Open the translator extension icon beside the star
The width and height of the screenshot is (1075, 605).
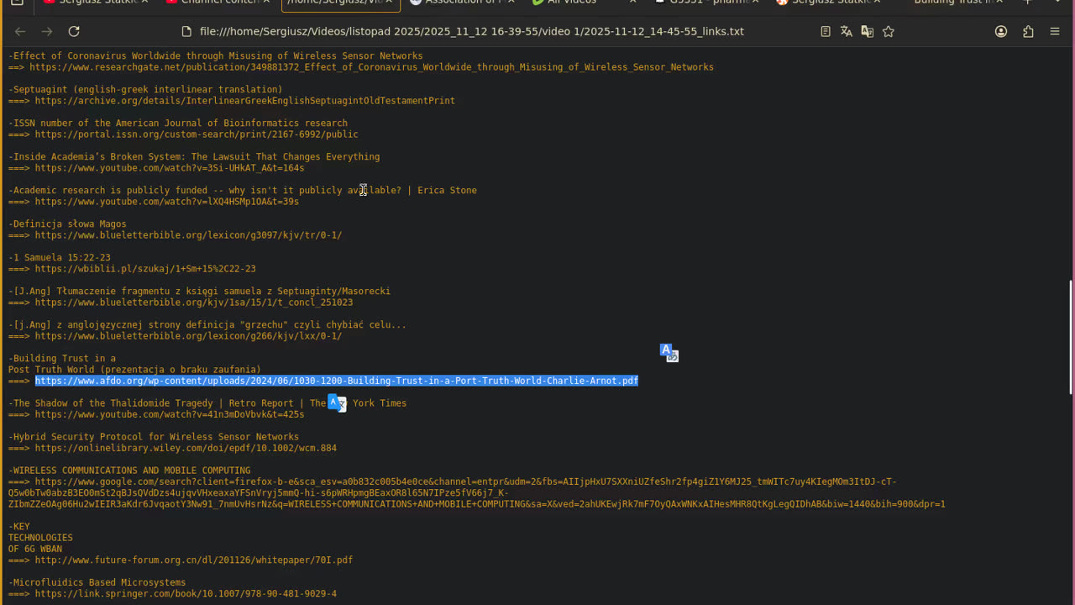[x=868, y=31]
